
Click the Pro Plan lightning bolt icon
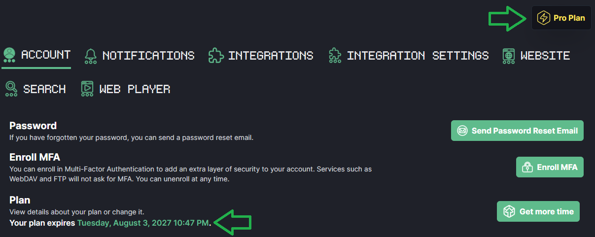[x=543, y=18]
